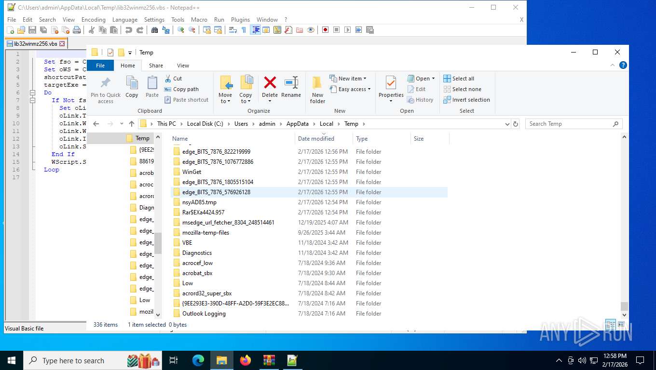Screen dimensions: 656x370
Task: Open Explorer Help question mark icon
Action: click(623, 65)
